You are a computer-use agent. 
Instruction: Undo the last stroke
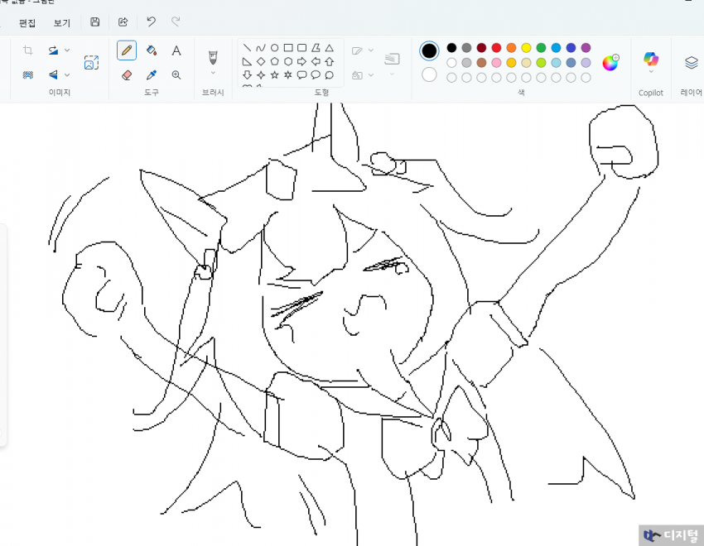(x=151, y=22)
